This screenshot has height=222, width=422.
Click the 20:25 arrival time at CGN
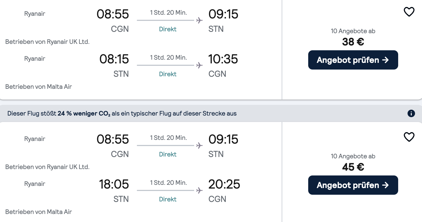224,184
